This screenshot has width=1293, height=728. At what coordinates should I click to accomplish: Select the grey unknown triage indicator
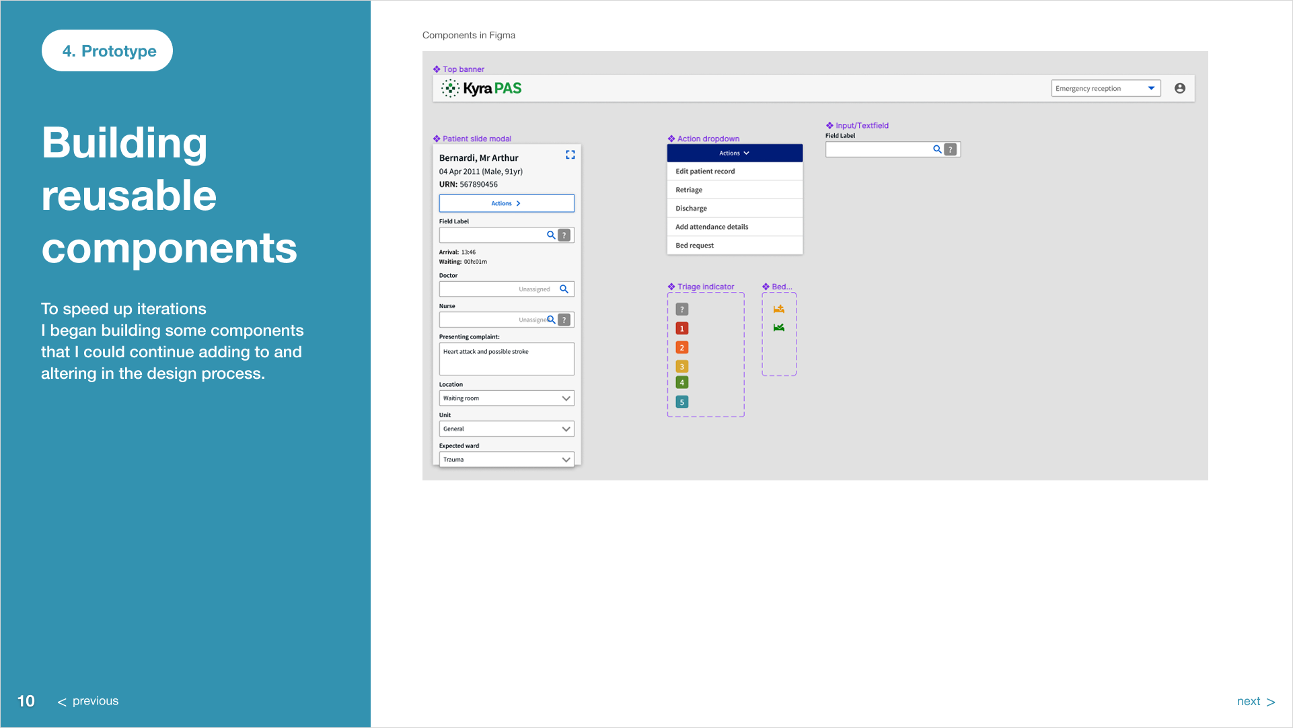point(681,310)
